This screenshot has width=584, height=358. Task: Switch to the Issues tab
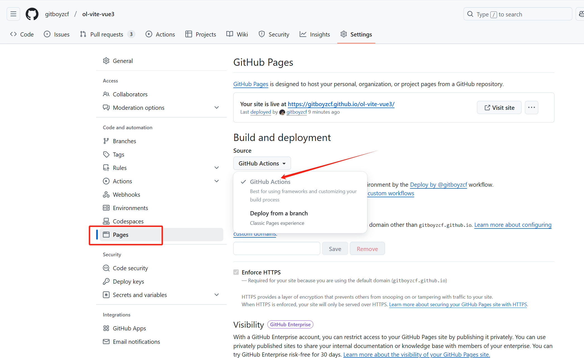point(57,34)
